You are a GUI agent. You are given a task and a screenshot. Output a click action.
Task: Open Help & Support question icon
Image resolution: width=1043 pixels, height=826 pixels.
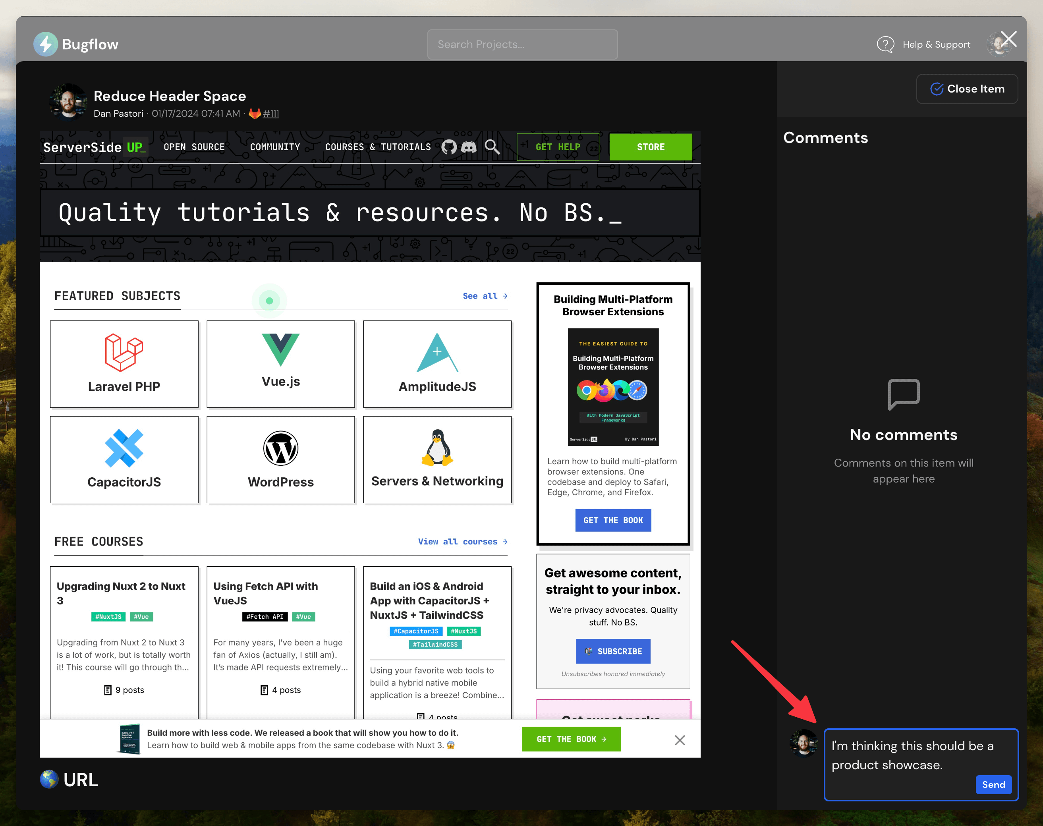pos(885,44)
